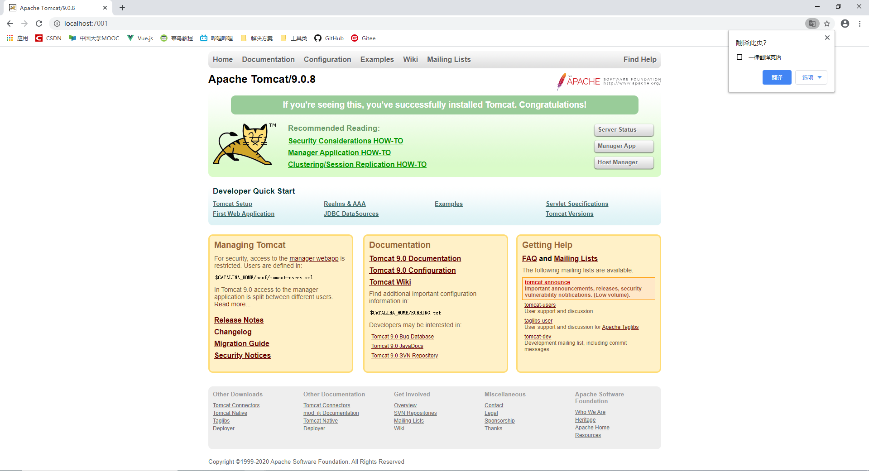
Task: Select Home in the Tomcat navigation bar
Action: pos(223,59)
